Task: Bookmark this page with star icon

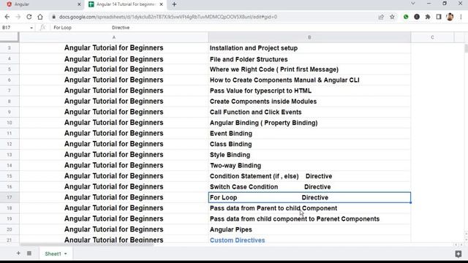Action: coord(392,17)
